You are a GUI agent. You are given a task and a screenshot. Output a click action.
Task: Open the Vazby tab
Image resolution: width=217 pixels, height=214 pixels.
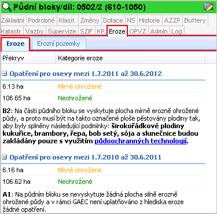click(35, 31)
